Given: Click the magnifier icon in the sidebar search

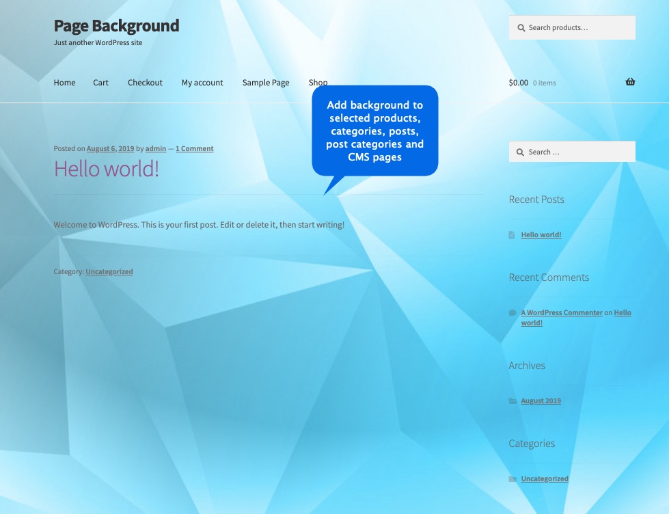Looking at the screenshot, I should click(x=521, y=151).
